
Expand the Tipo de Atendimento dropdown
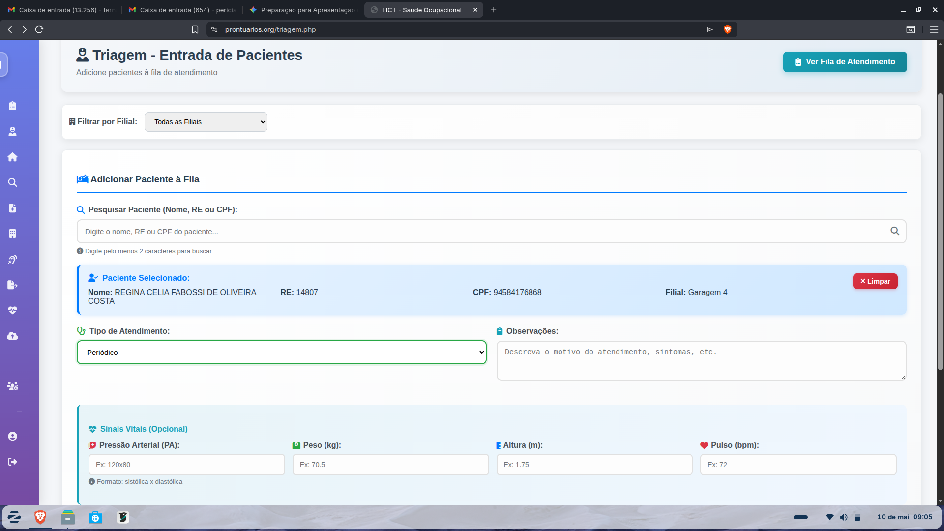point(282,353)
